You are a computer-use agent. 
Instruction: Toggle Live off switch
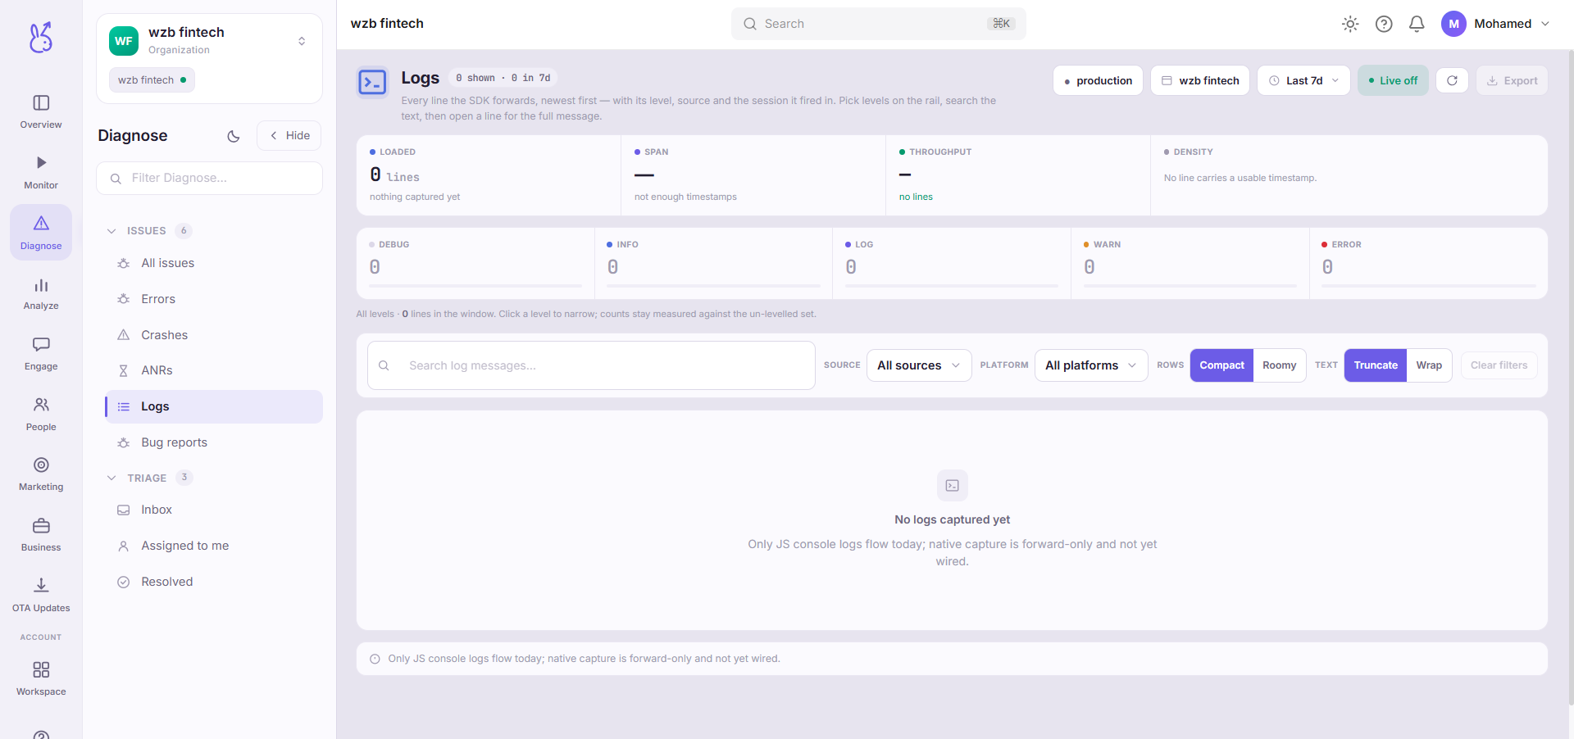[1393, 80]
